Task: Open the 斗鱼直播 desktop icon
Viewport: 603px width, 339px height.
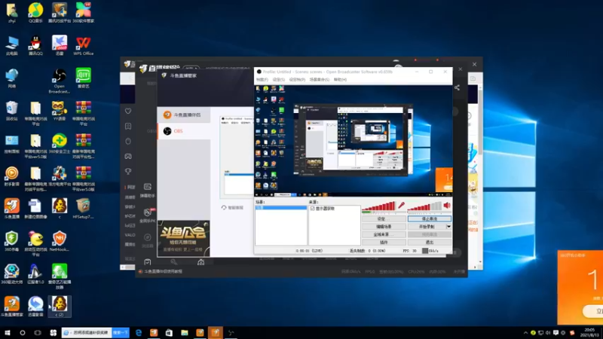Action: pos(11,209)
